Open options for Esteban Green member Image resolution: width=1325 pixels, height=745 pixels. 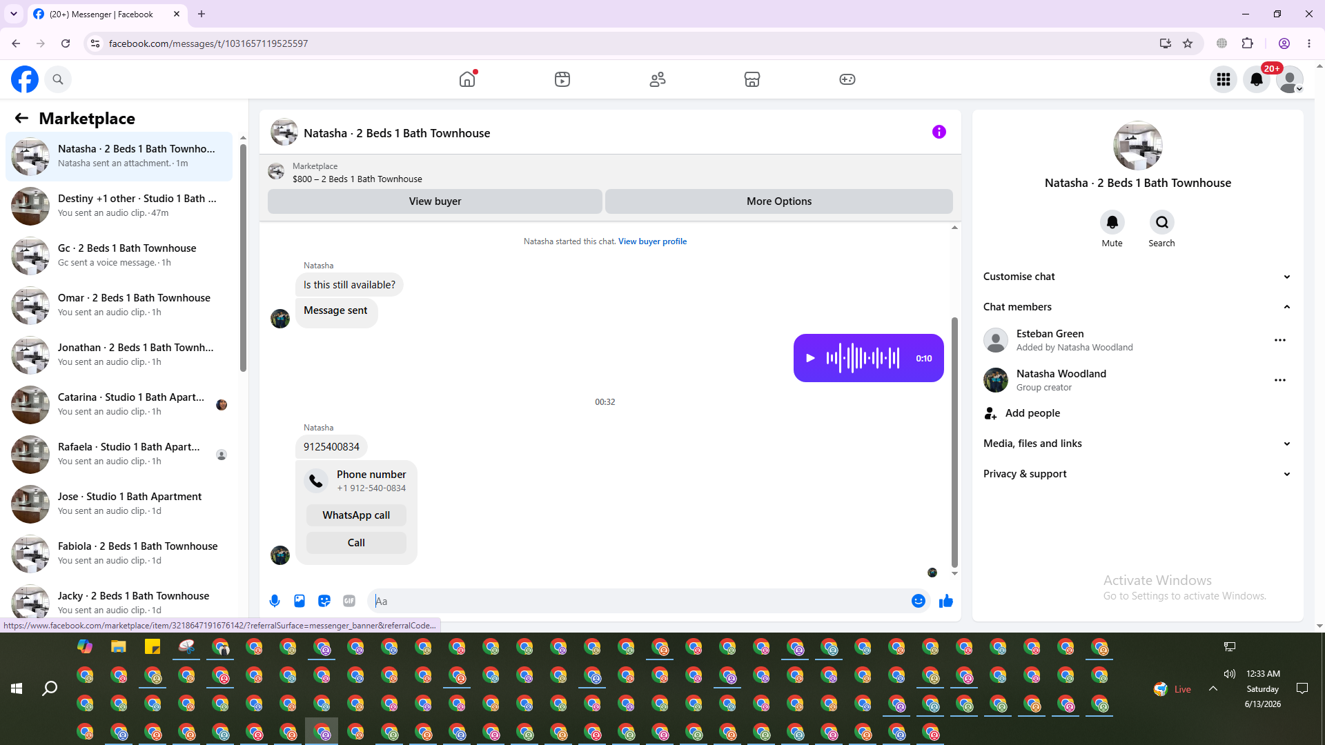[x=1280, y=340]
